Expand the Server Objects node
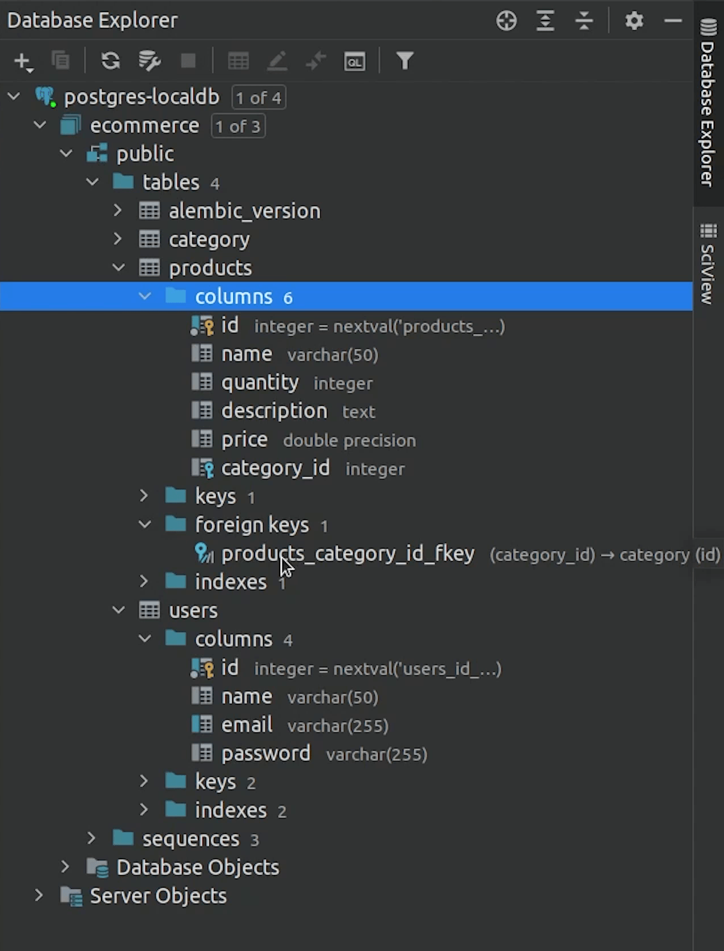Image resolution: width=724 pixels, height=951 pixels. (x=39, y=896)
